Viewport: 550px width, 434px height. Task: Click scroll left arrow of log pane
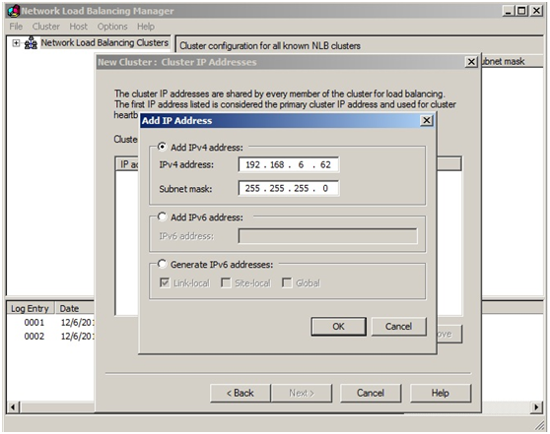point(13,407)
